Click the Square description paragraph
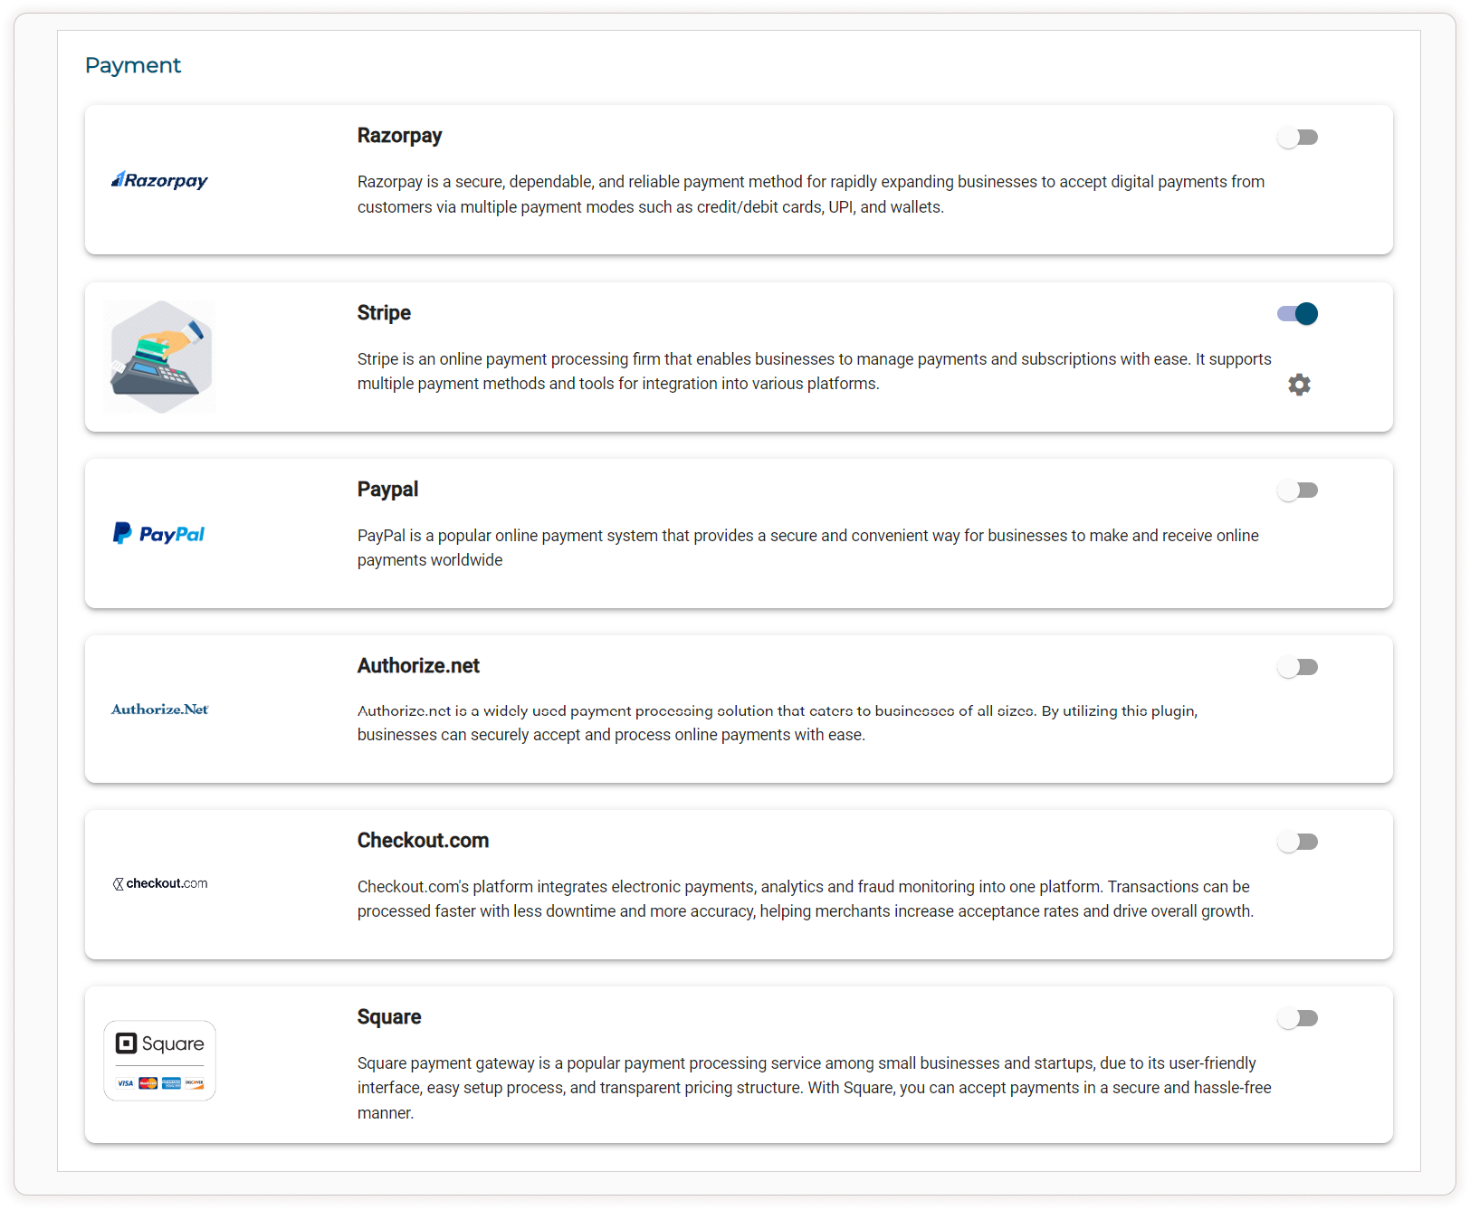This screenshot has height=1210, width=1470. point(813,1088)
